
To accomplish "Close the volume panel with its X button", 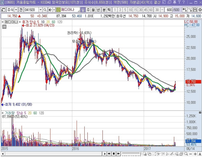I will coord(200,112).
